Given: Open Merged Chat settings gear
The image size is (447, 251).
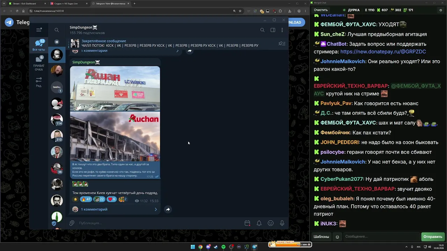Looking at the screenshot, I should (x=440, y=10).
